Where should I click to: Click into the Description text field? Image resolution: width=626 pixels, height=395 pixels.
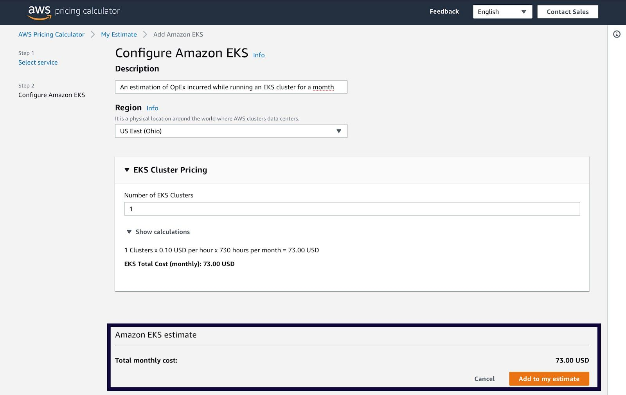click(231, 87)
